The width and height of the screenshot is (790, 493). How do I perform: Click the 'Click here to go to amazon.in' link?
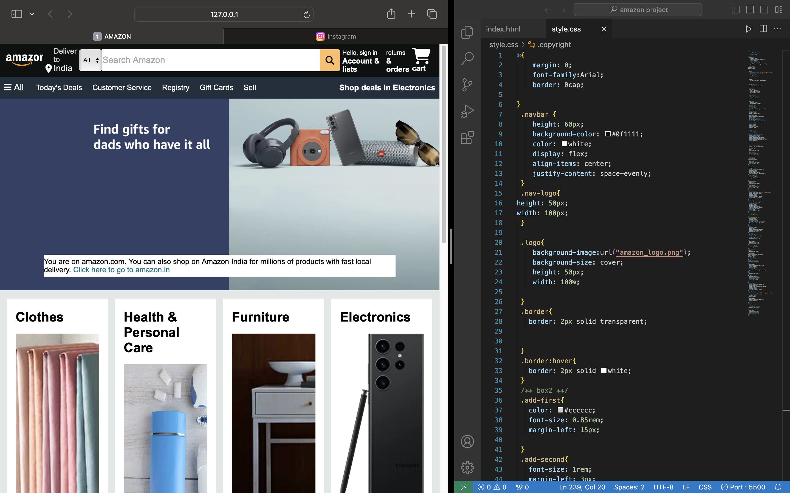pyautogui.click(x=122, y=270)
